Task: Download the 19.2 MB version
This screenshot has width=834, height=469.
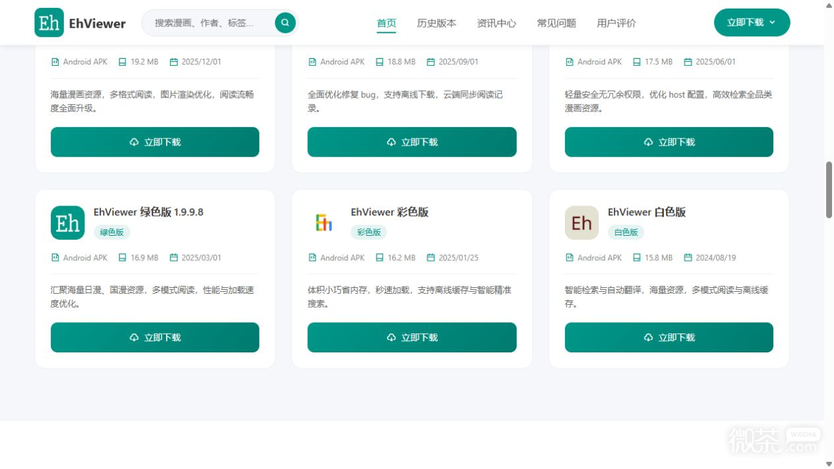Action: pyautogui.click(x=155, y=142)
